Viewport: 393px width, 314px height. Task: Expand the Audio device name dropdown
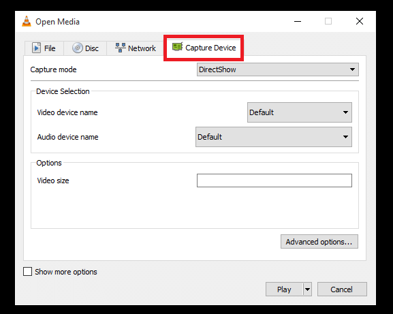[x=274, y=137]
